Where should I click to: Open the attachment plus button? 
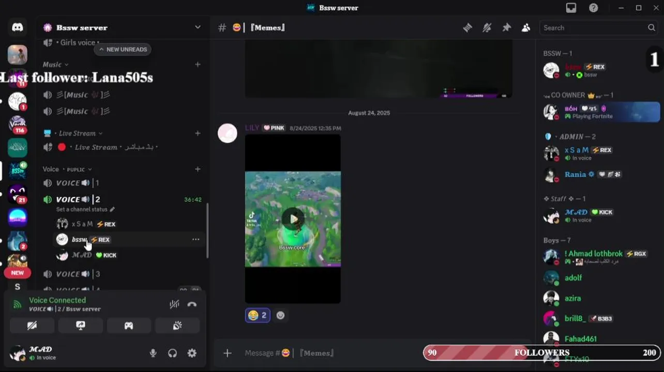[228, 353]
